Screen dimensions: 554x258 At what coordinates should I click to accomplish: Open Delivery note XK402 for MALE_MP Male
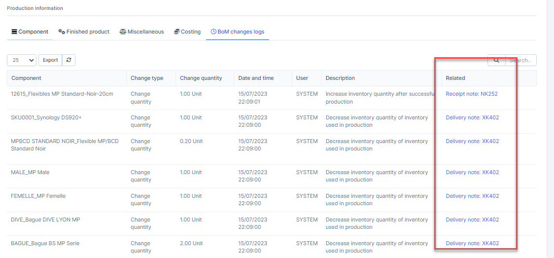pos(472,172)
